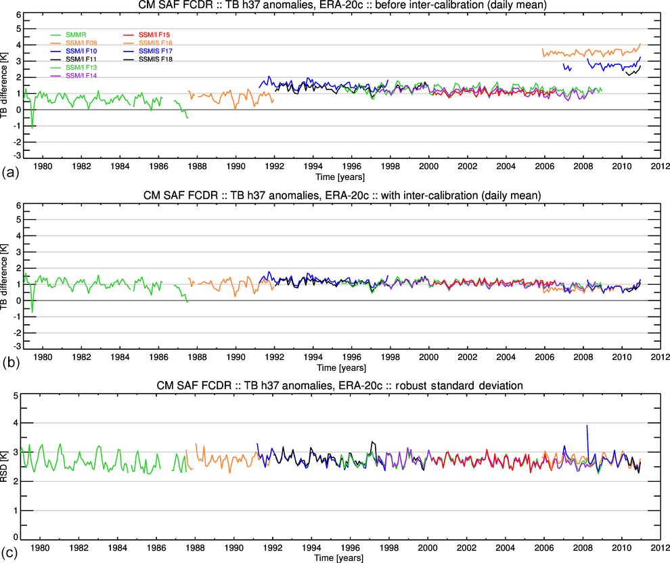Click the SSMIS F18 legend label
670x563 pixels.
click(x=155, y=60)
